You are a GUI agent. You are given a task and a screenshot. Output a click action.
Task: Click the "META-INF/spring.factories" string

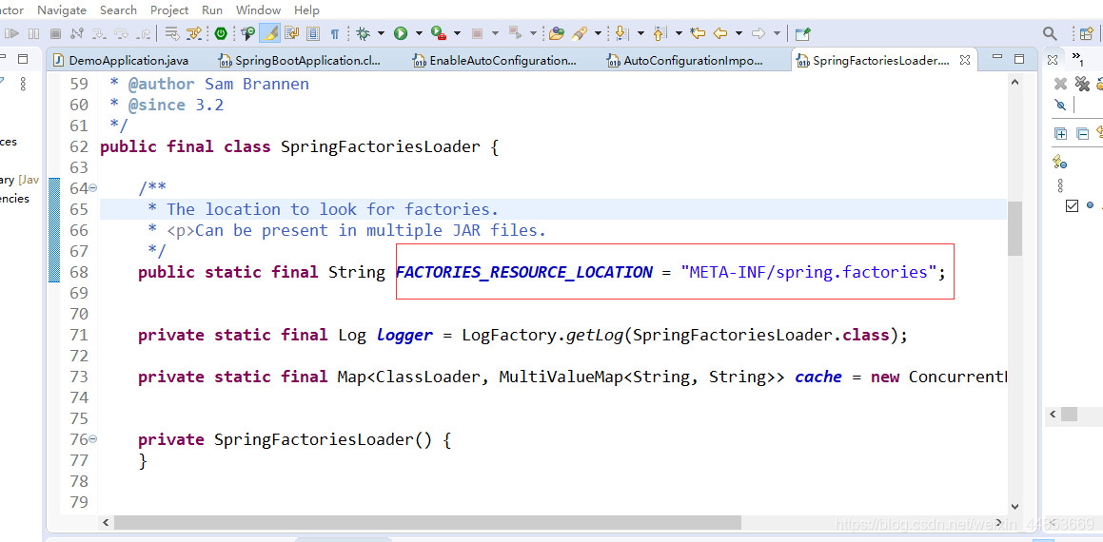(809, 272)
